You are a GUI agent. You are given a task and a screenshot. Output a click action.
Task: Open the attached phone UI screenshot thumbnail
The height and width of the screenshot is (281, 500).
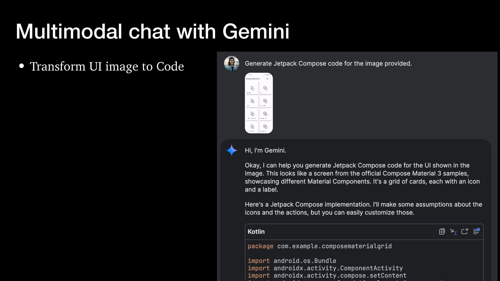click(259, 103)
